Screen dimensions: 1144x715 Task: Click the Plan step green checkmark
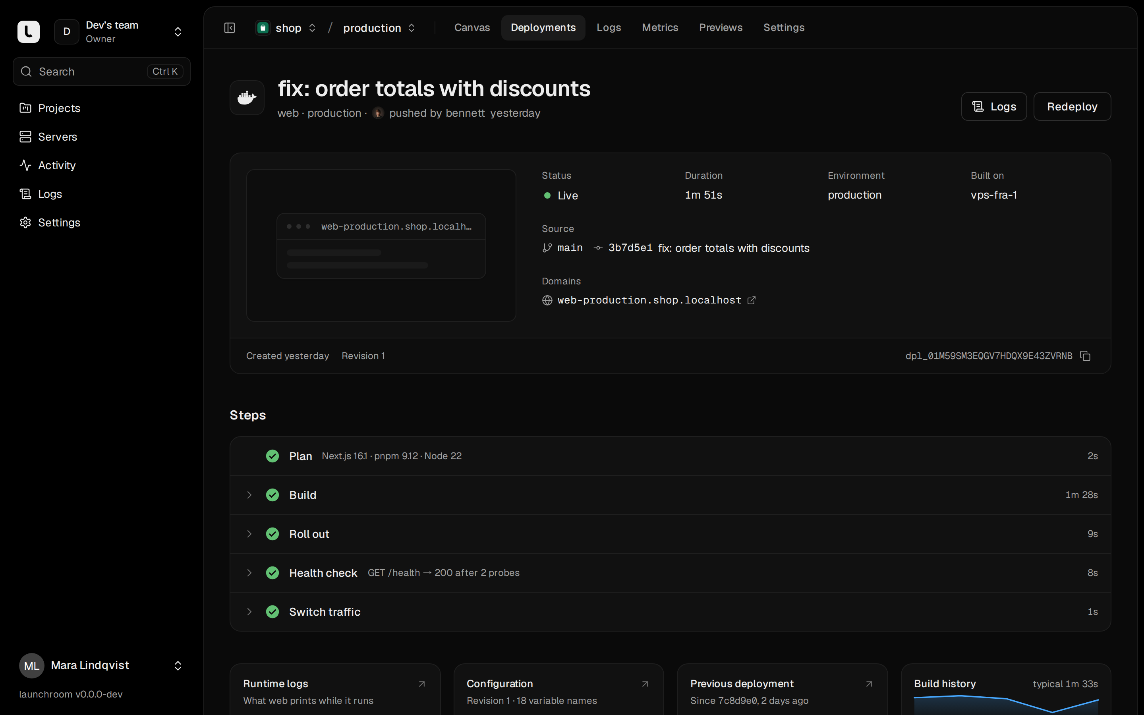(x=272, y=456)
